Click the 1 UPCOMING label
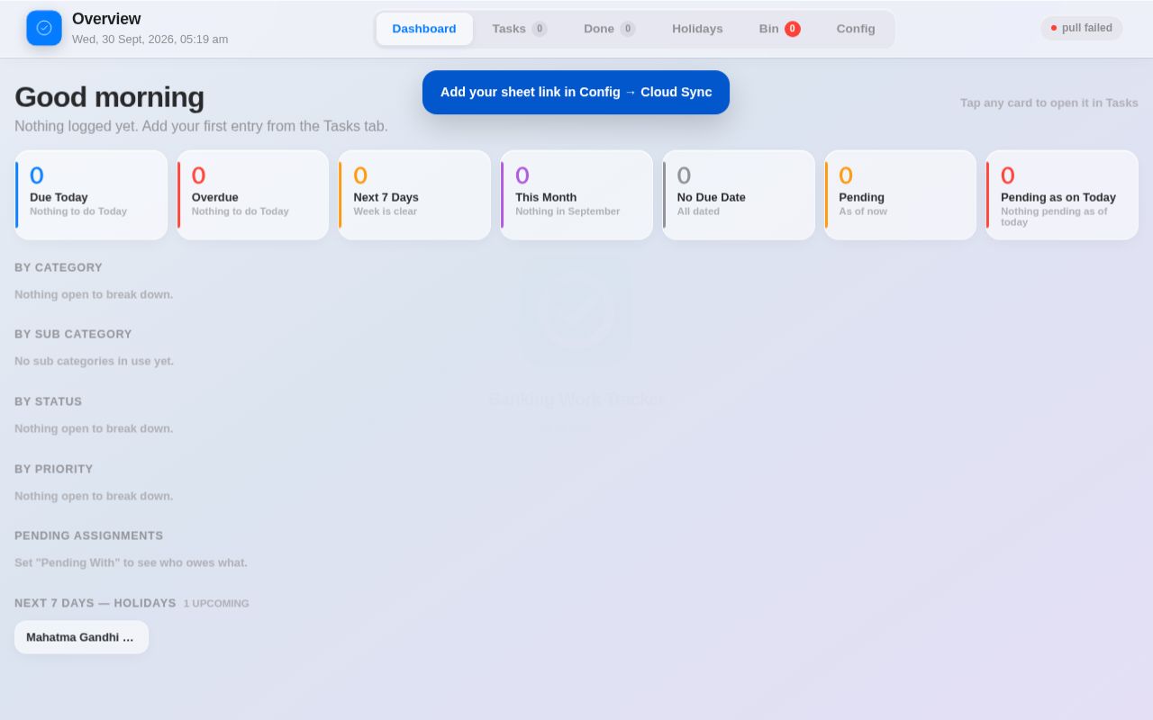Screen dimensions: 1153x720 coord(216,604)
